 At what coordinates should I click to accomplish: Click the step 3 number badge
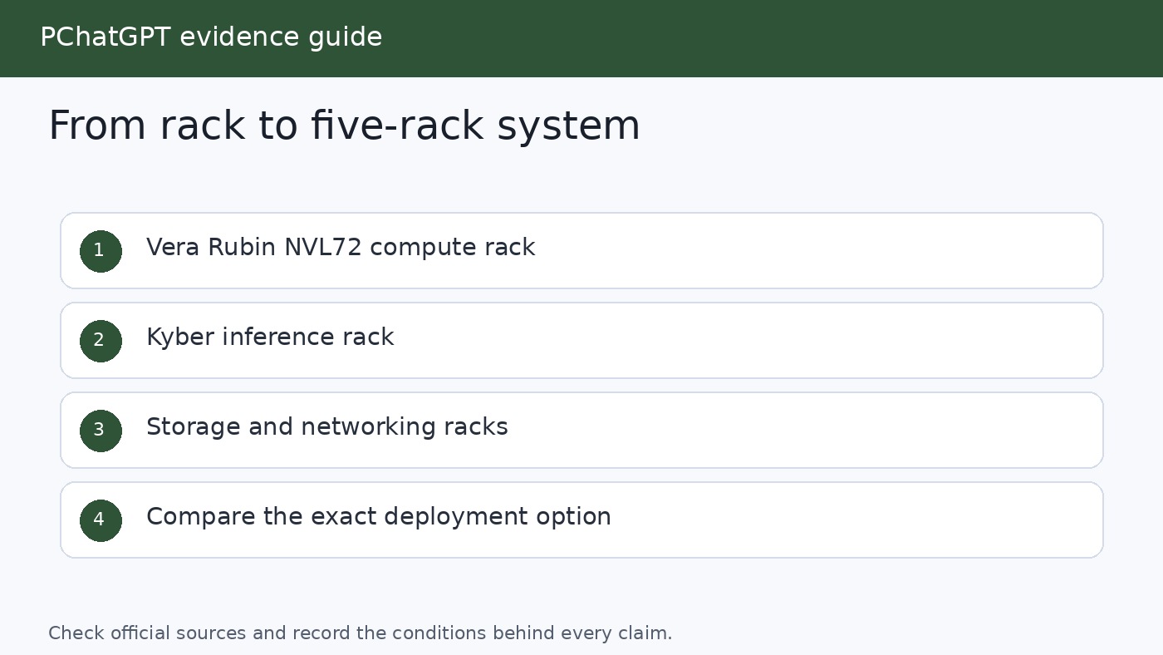(x=101, y=431)
